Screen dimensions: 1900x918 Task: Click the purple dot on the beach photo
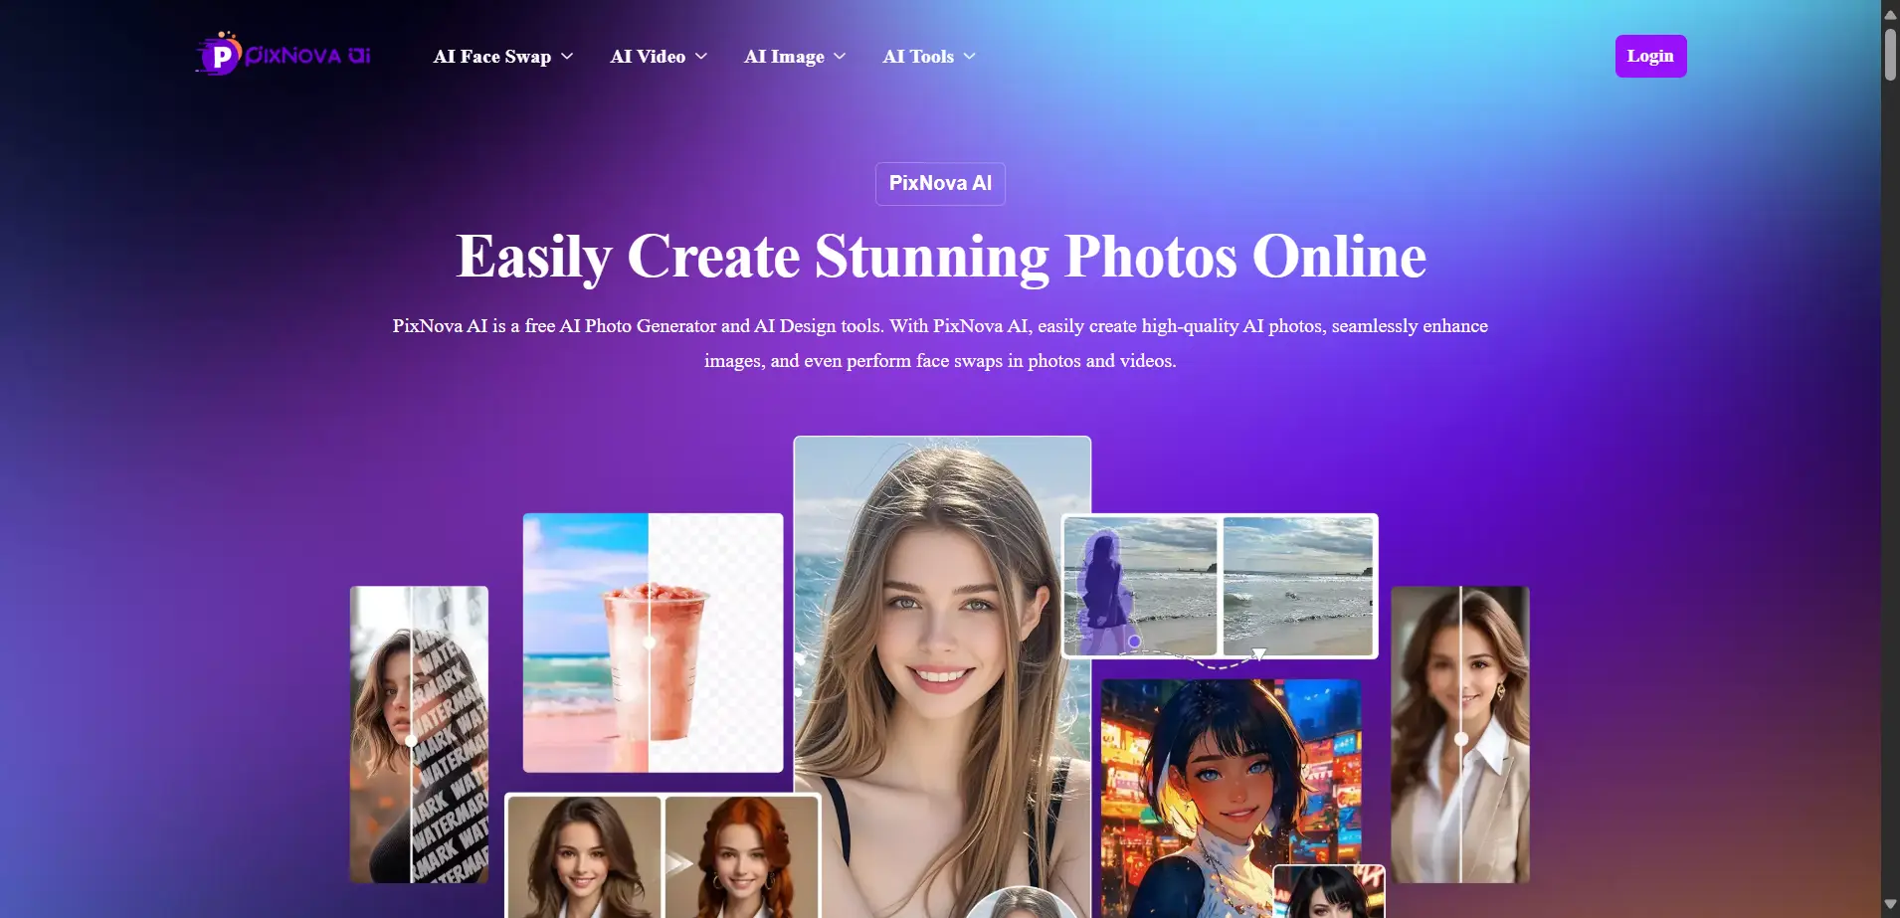tap(1134, 642)
